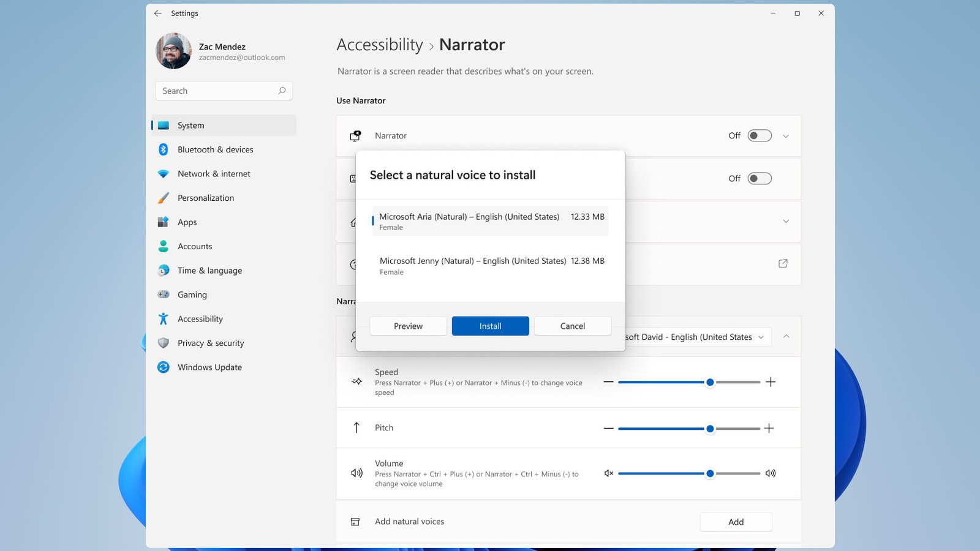Open Windows Update in the sidebar
980x551 pixels.
pyautogui.click(x=209, y=367)
